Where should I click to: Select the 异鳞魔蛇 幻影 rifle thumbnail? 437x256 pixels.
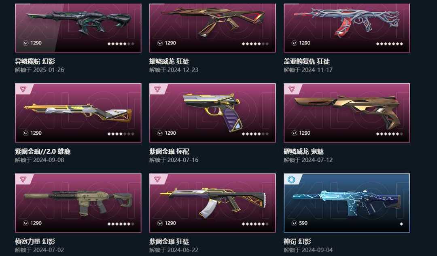click(79, 22)
